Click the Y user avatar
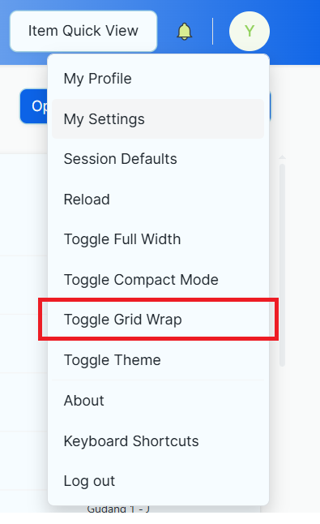This screenshot has width=320, height=524. point(250,31)
